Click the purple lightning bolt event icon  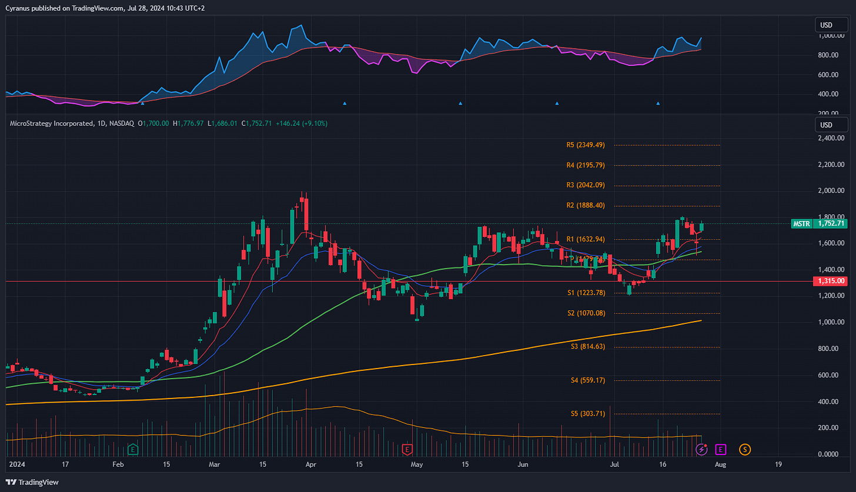pos(701,450)
